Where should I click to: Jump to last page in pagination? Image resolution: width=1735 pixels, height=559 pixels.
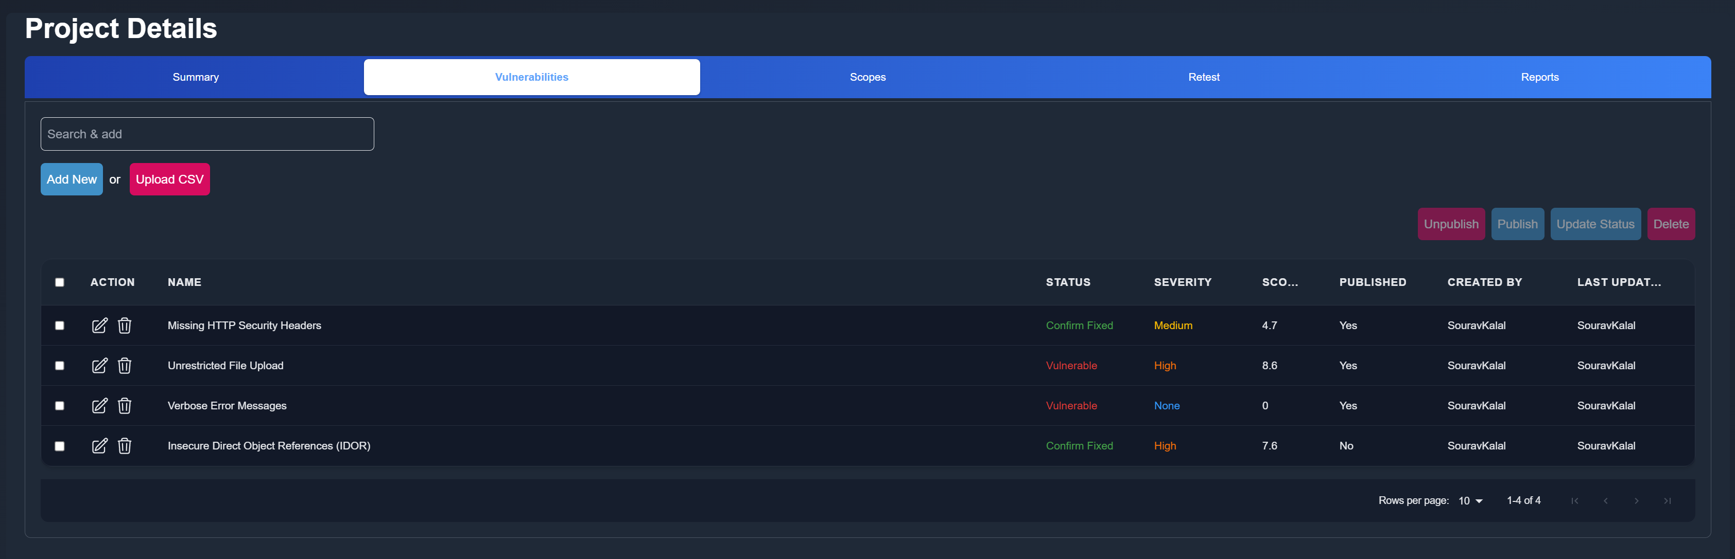click(1668, 501)
